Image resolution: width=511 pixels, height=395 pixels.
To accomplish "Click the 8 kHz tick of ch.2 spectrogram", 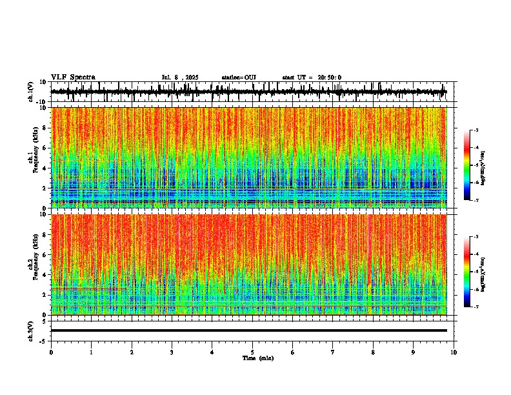I will click(46, 235).
